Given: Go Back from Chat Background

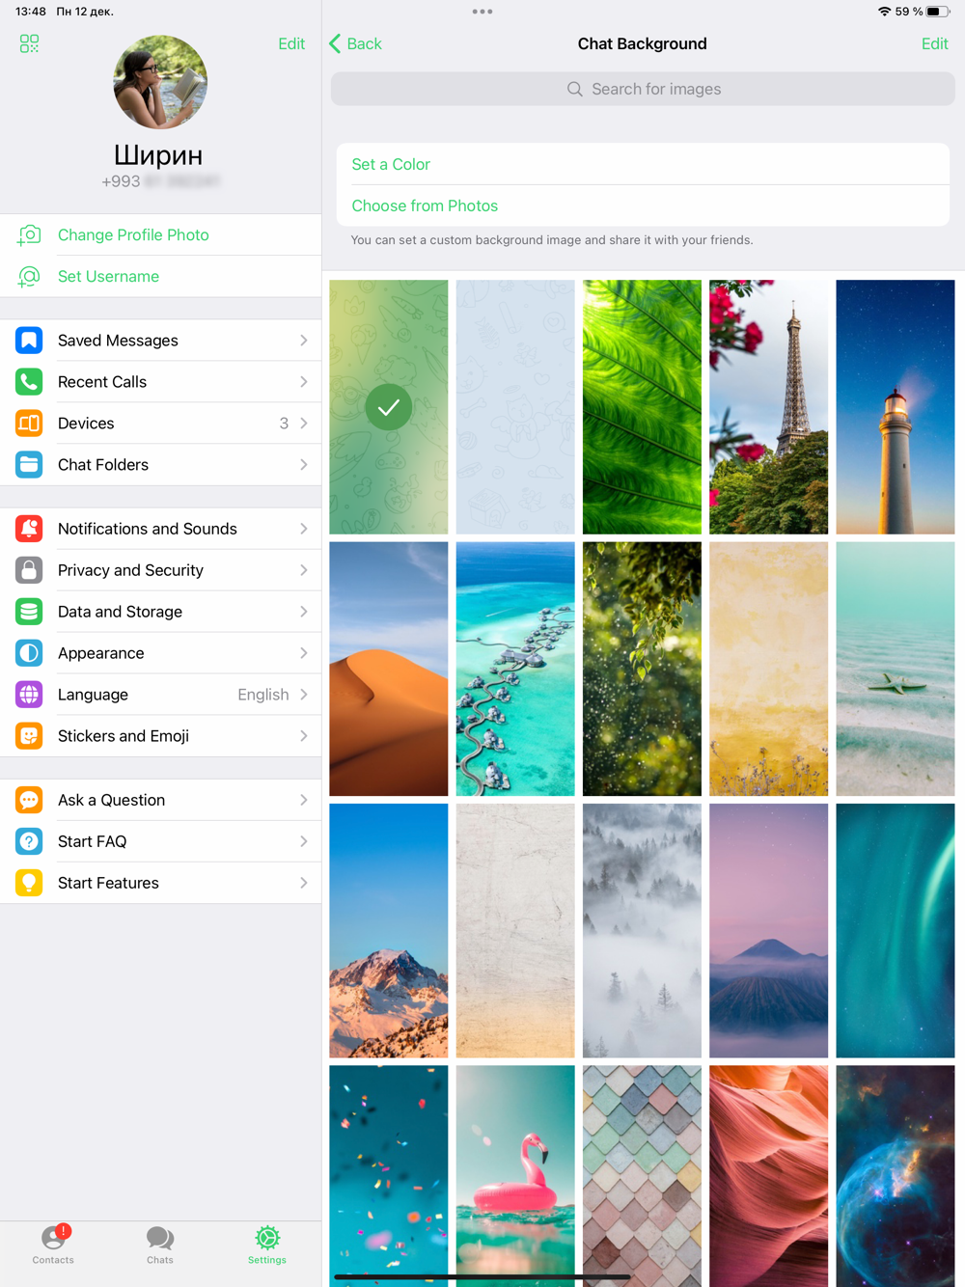Looking at the screenshot, I should click(356, 44).
